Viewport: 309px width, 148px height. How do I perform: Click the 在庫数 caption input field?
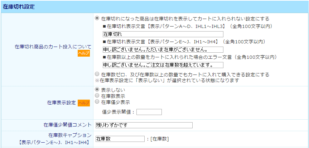point(120,139)
